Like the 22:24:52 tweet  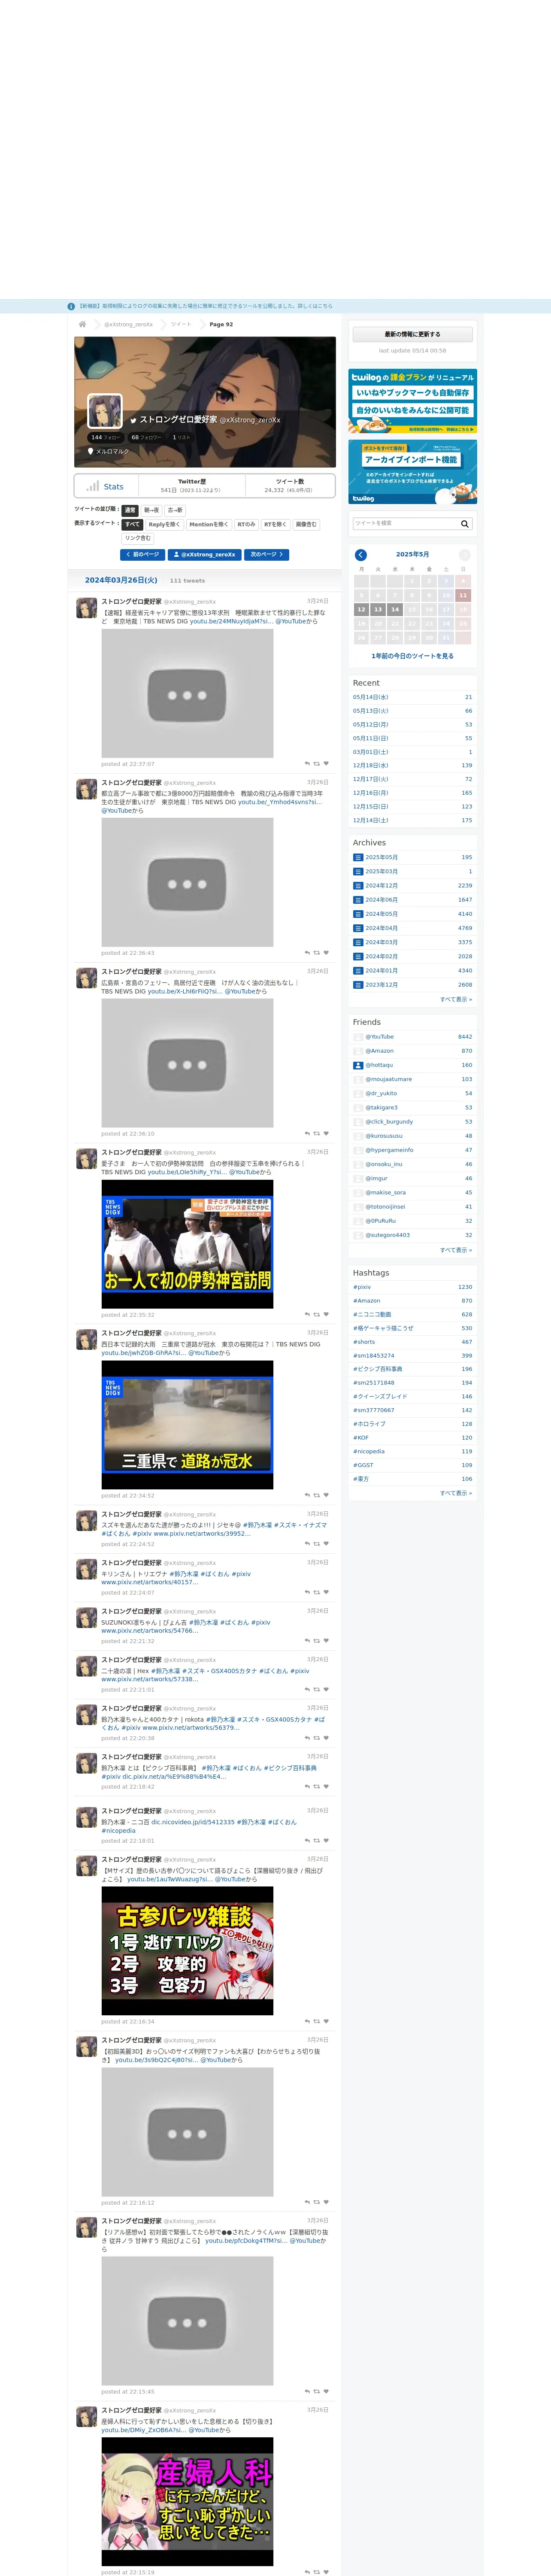[326, 1544]
